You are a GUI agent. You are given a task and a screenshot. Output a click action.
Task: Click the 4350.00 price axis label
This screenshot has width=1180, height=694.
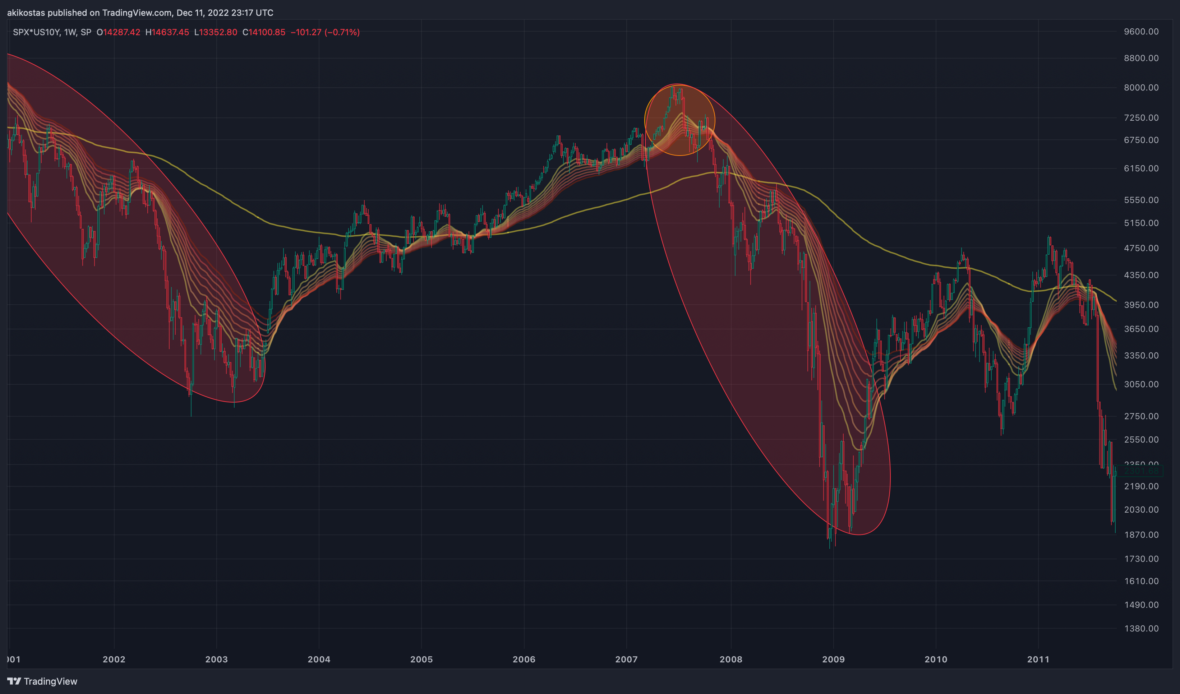pos(1142,275)
